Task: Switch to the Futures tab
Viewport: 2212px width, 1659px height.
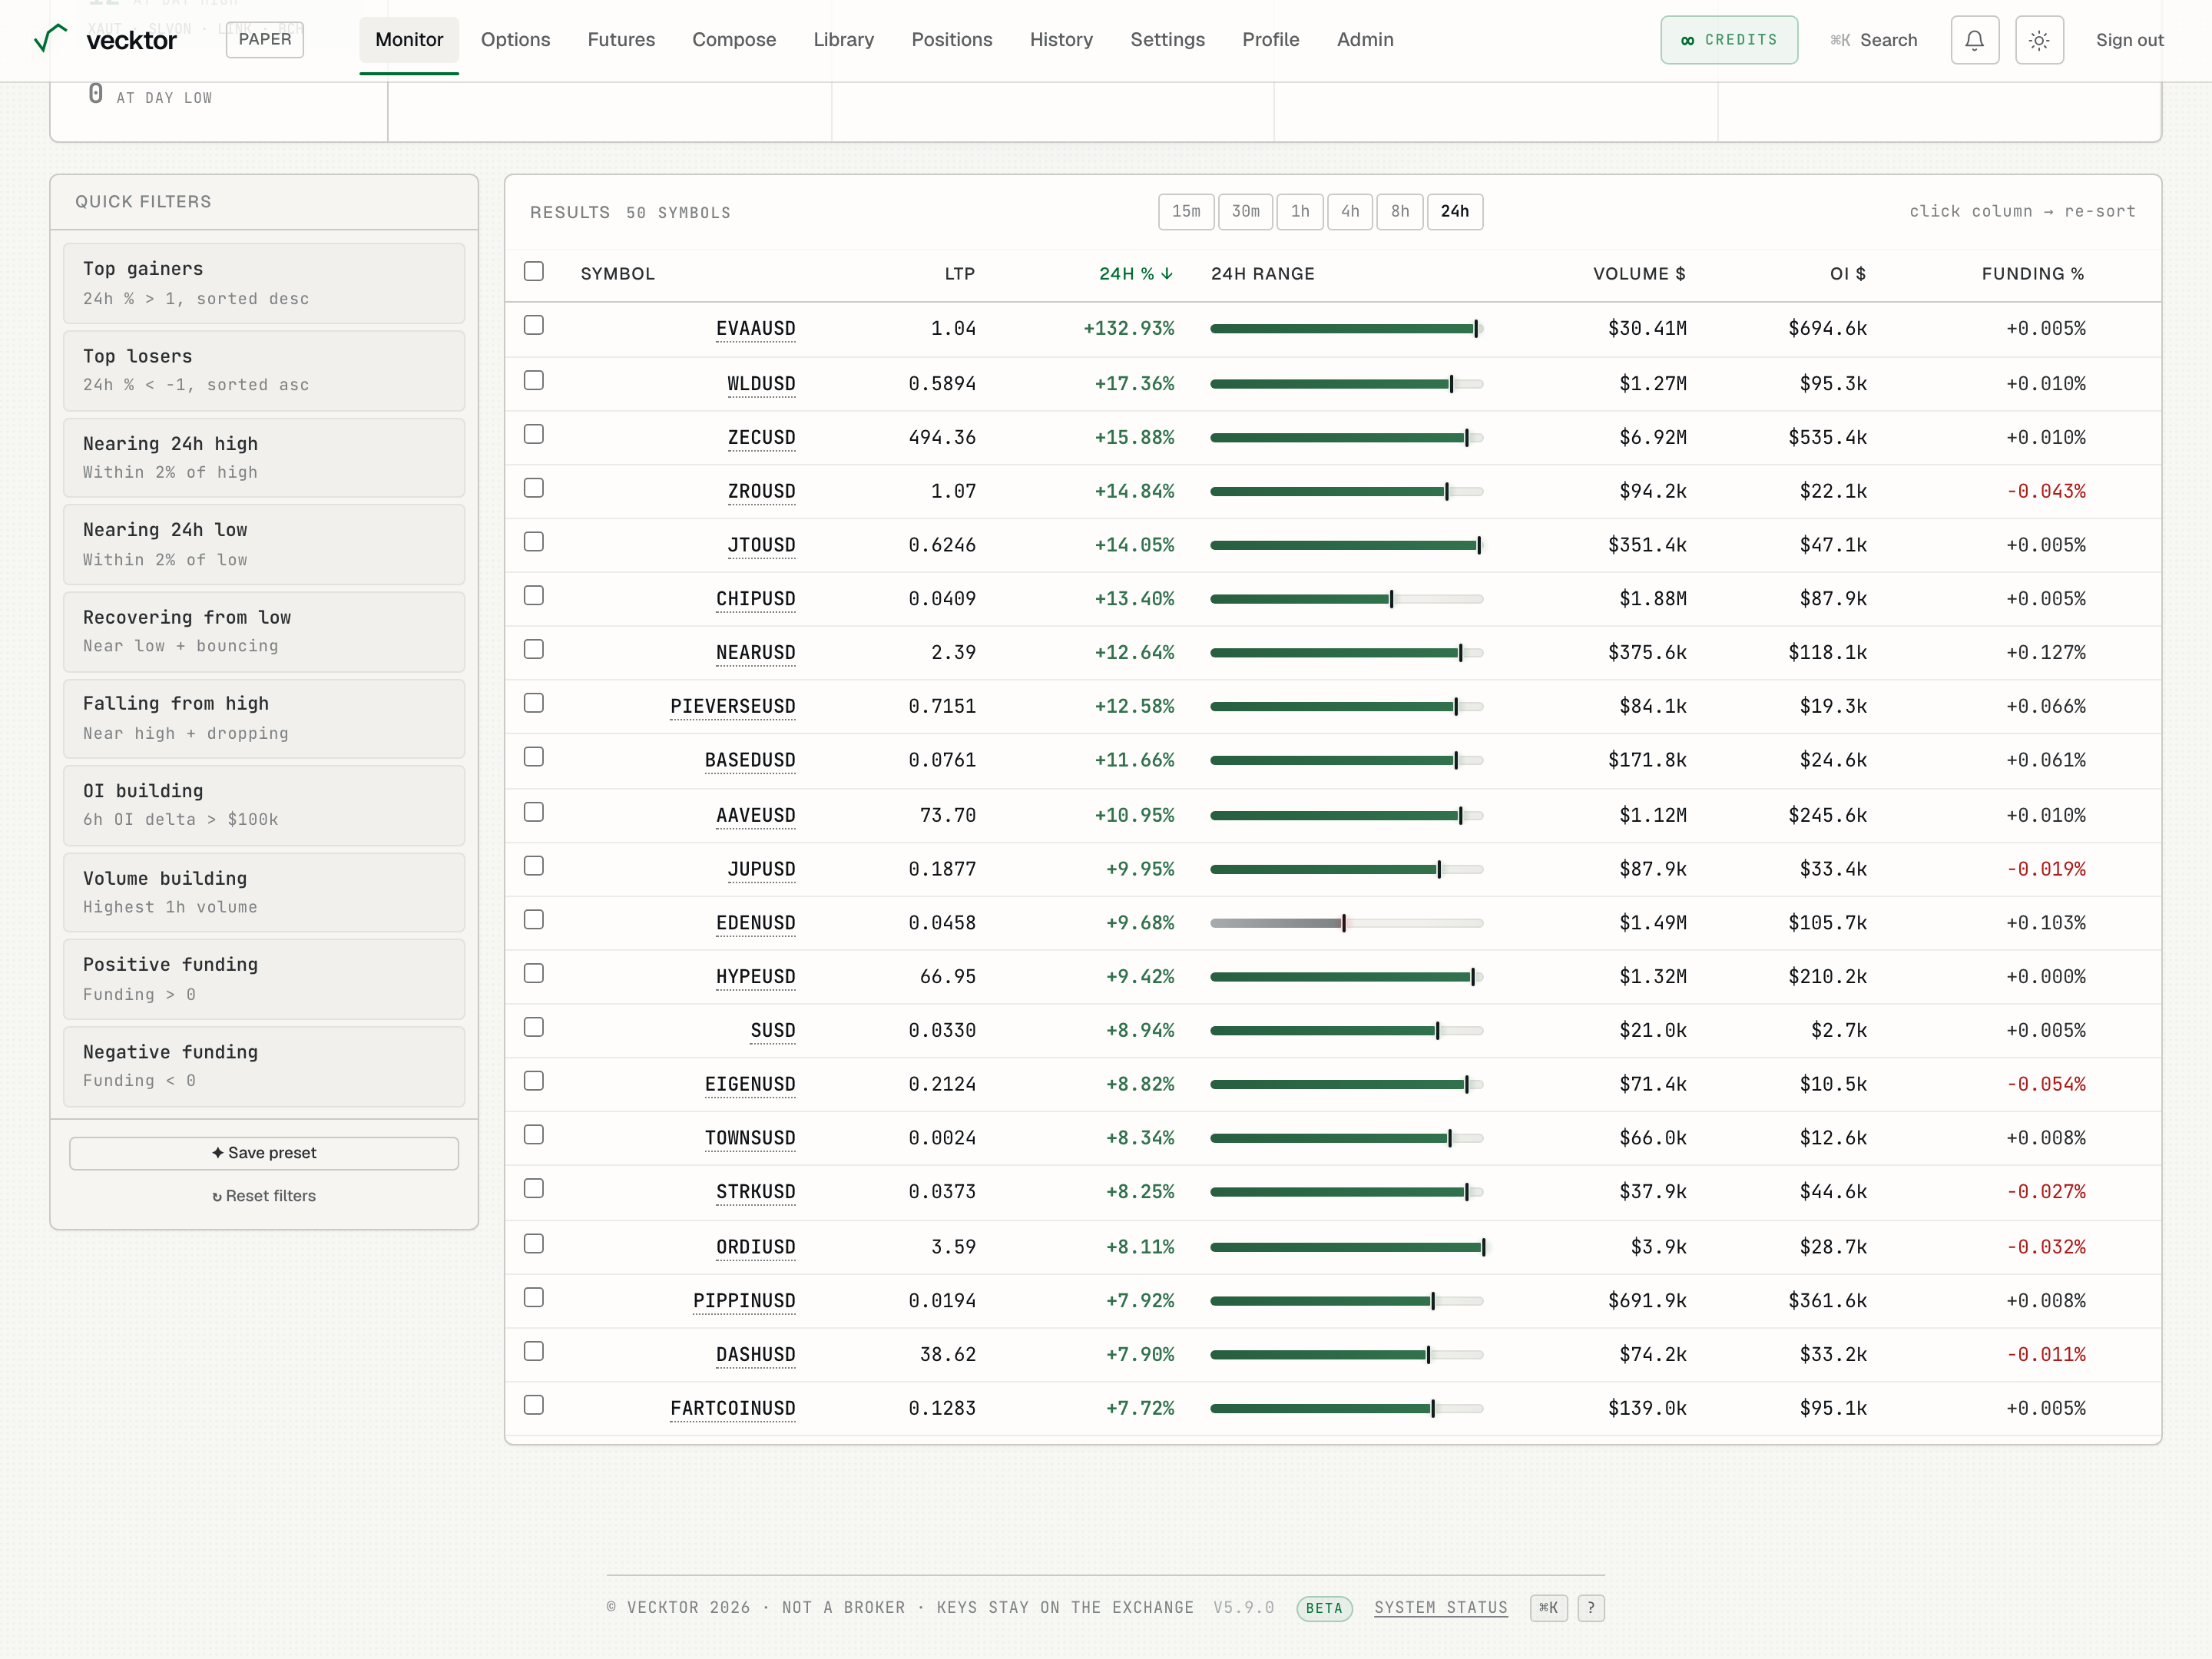Action: tap(621, 40)
